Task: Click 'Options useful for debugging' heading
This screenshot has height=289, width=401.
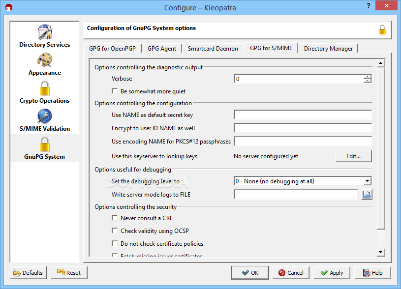Action: coord(133,170)
